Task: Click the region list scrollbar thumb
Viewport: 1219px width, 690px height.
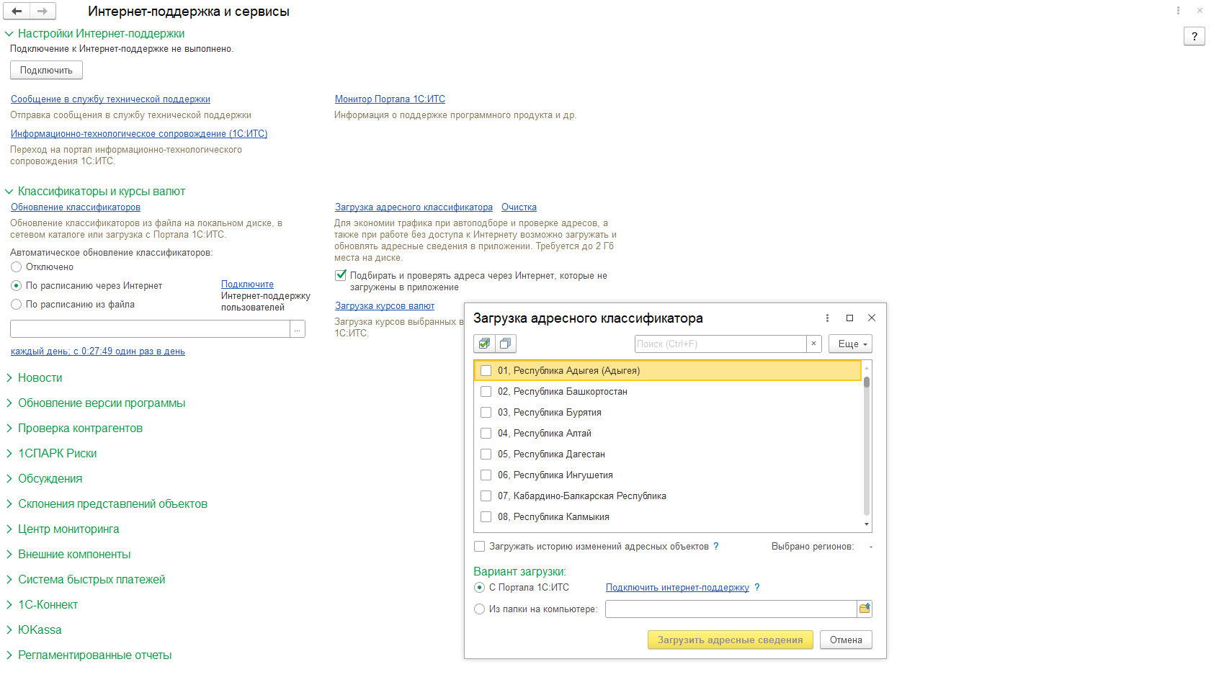Action: [867, 382]
